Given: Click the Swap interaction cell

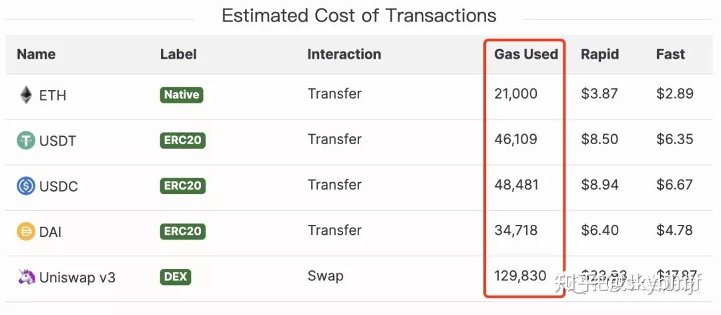Looking at the screenshot, I should (325, 276).
